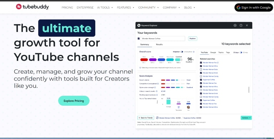
Task: Uncheck the first Superman Coffee checkbox
Action: pyautogui.click(x=201, y=80)
